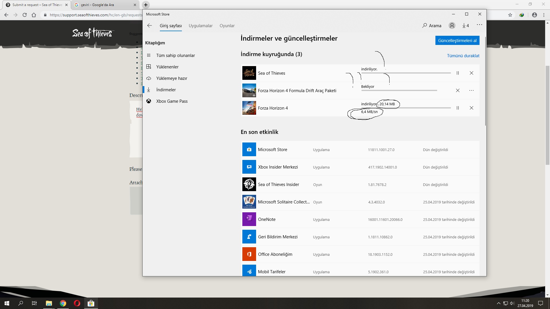Open the Sea of Thieves title in queue

pyautogui.click(x=272, y=73)
